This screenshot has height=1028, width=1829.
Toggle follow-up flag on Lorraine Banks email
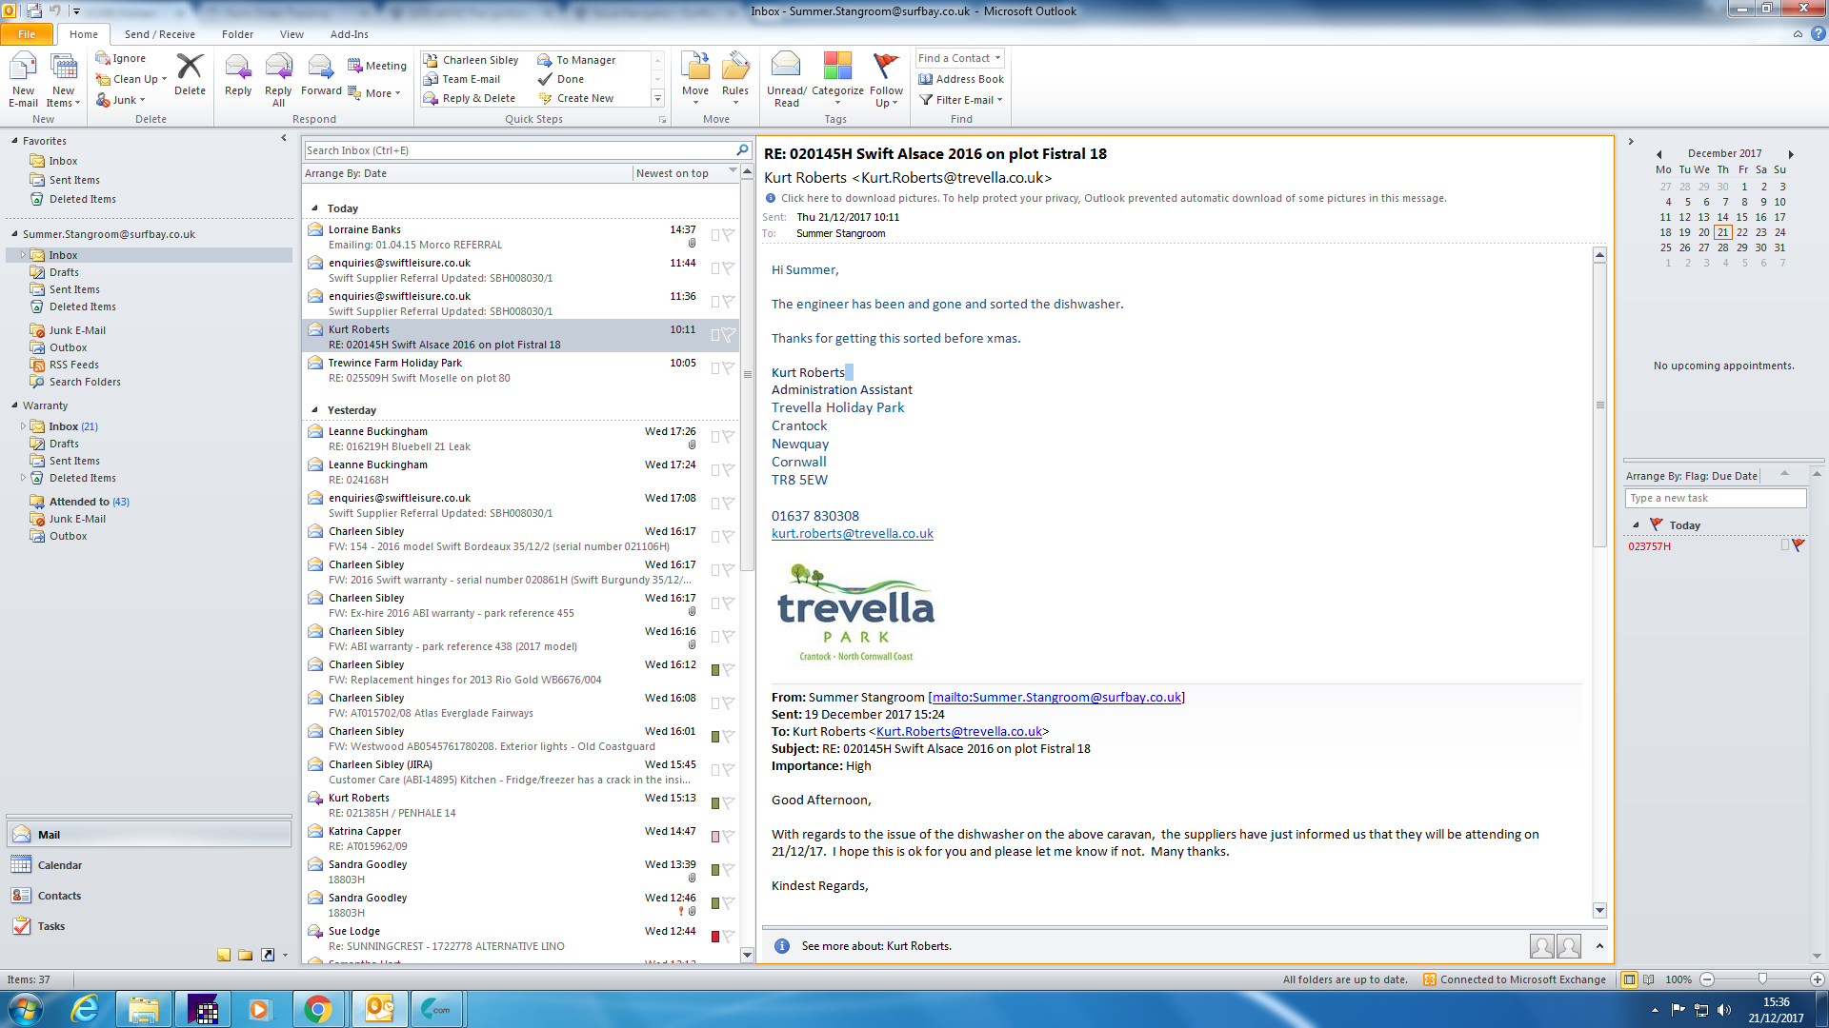click(729, 235)
